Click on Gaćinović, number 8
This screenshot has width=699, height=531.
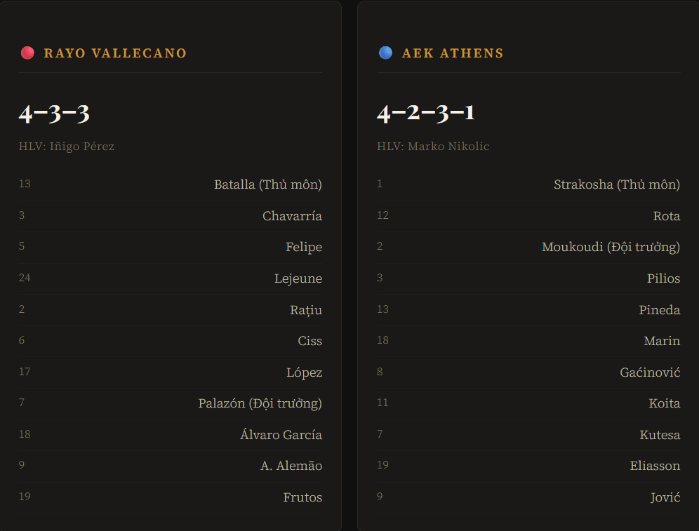650,372
